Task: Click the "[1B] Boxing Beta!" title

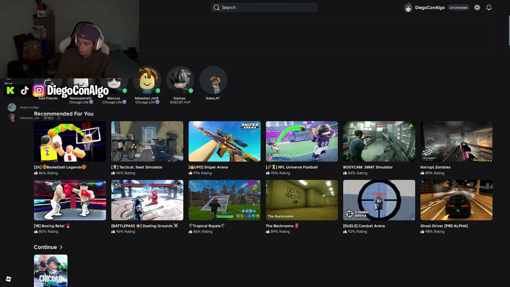Action: 52,226
